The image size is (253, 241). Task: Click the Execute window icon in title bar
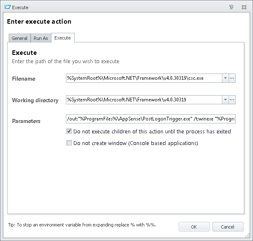point(7,7)
